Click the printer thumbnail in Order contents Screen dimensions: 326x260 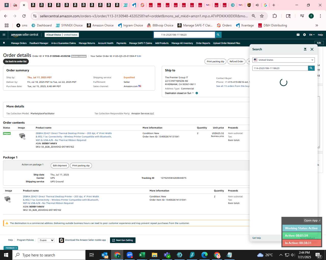22,136
